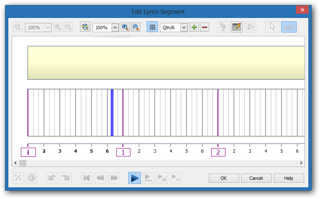
Task: Click the Cancel button
Action: (x=256, y=178)
